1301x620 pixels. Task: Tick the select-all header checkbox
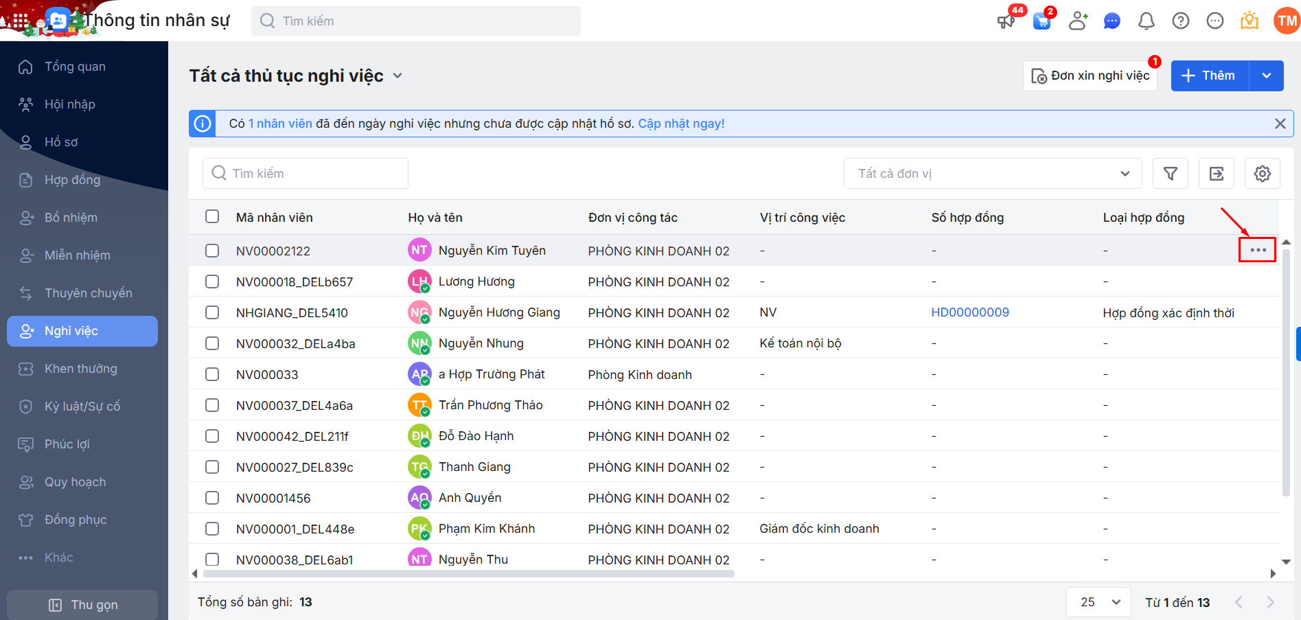(212, 217)
